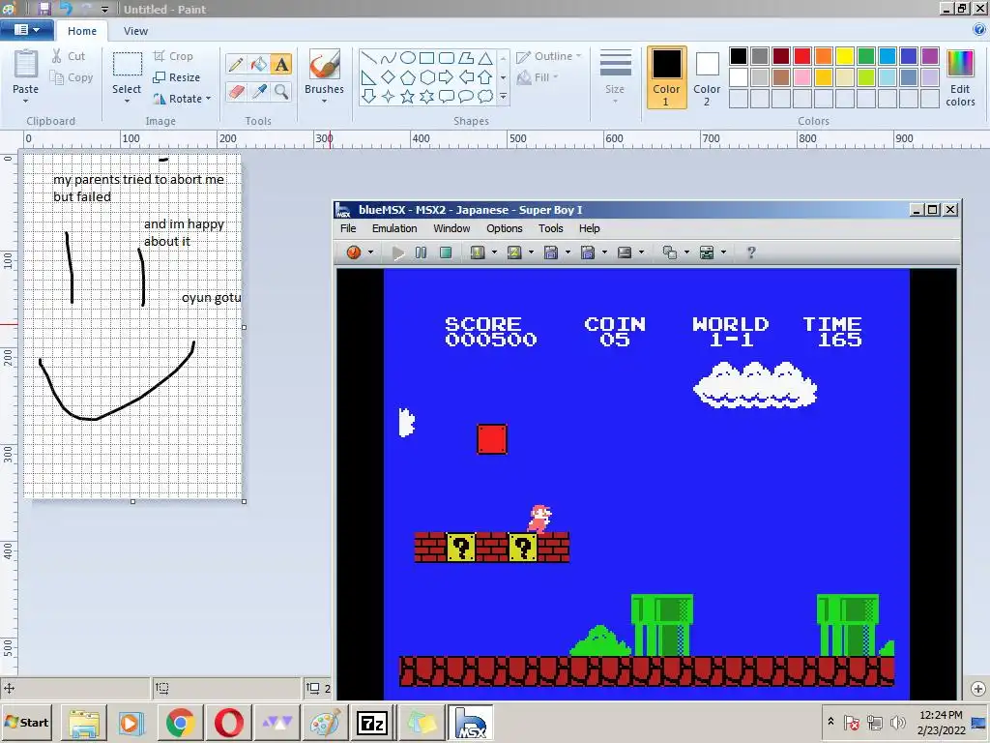
Task: Open Opera from the taskbar
Action: 228,723
